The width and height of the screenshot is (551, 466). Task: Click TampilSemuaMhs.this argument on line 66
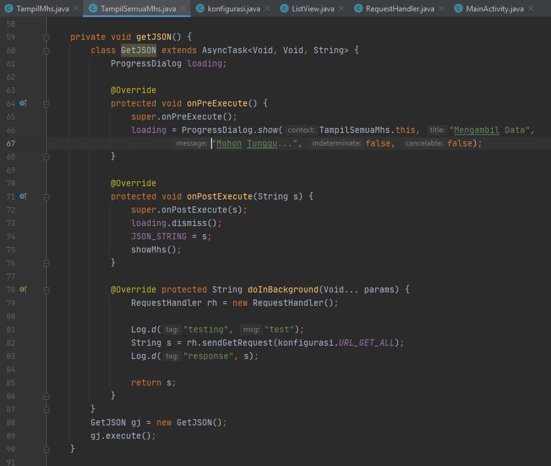[x=367, y=130]
